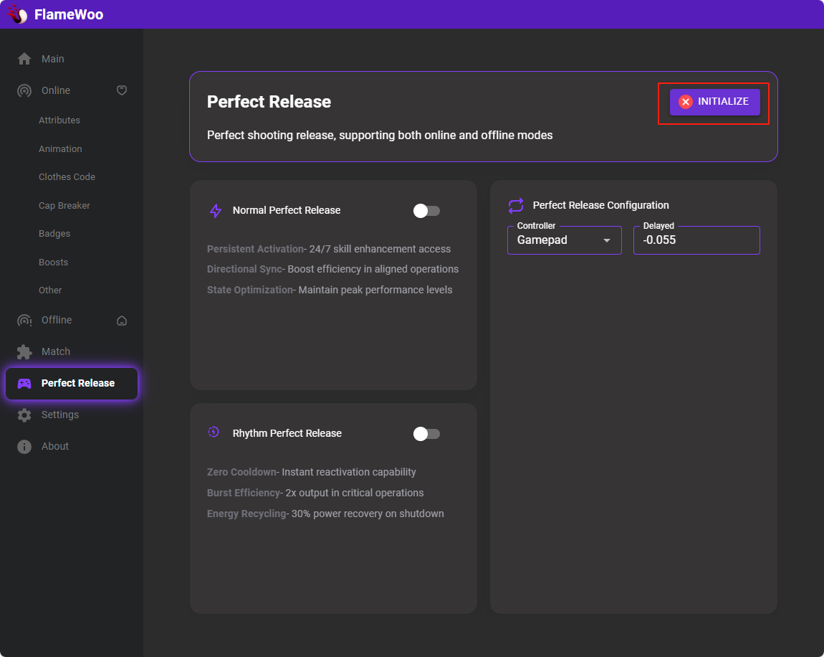Click the About info icon
Viewport: 824px width, 657px height.
[x=24, y=447]
